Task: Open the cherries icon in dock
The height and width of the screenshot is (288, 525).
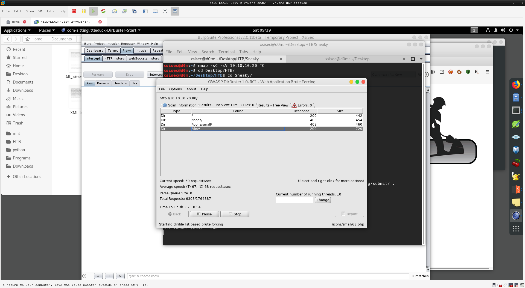Action: click(x=516, y=163)
